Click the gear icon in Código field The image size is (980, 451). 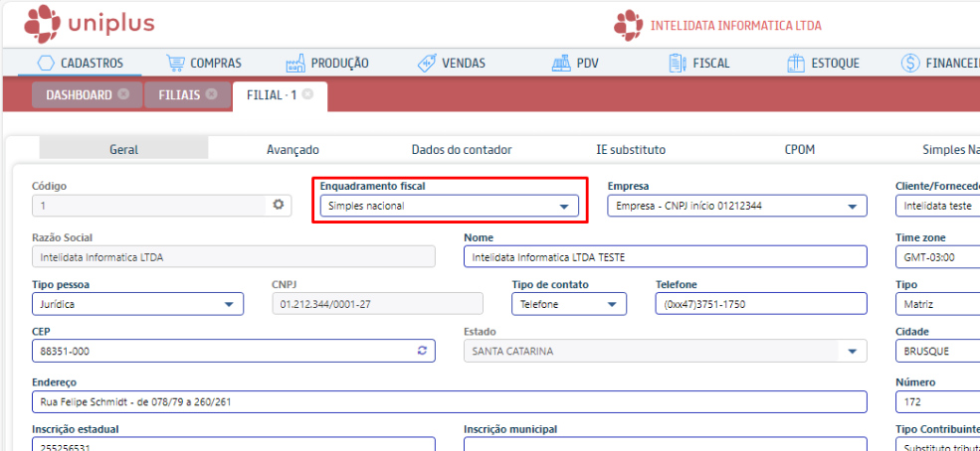pos(280,205)
